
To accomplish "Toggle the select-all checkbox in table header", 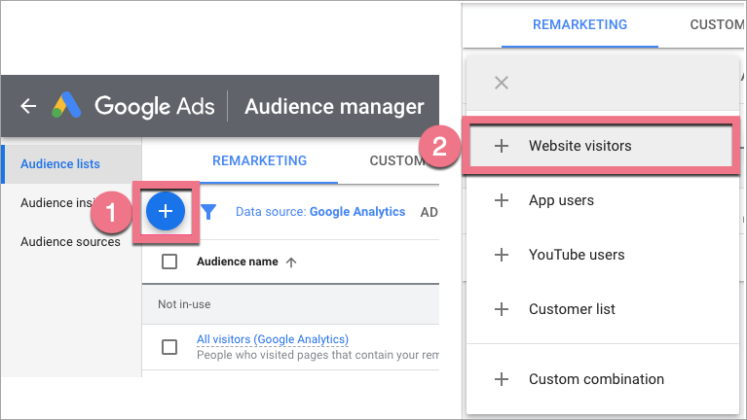I will pyautogui.click(x=169, y=262).
